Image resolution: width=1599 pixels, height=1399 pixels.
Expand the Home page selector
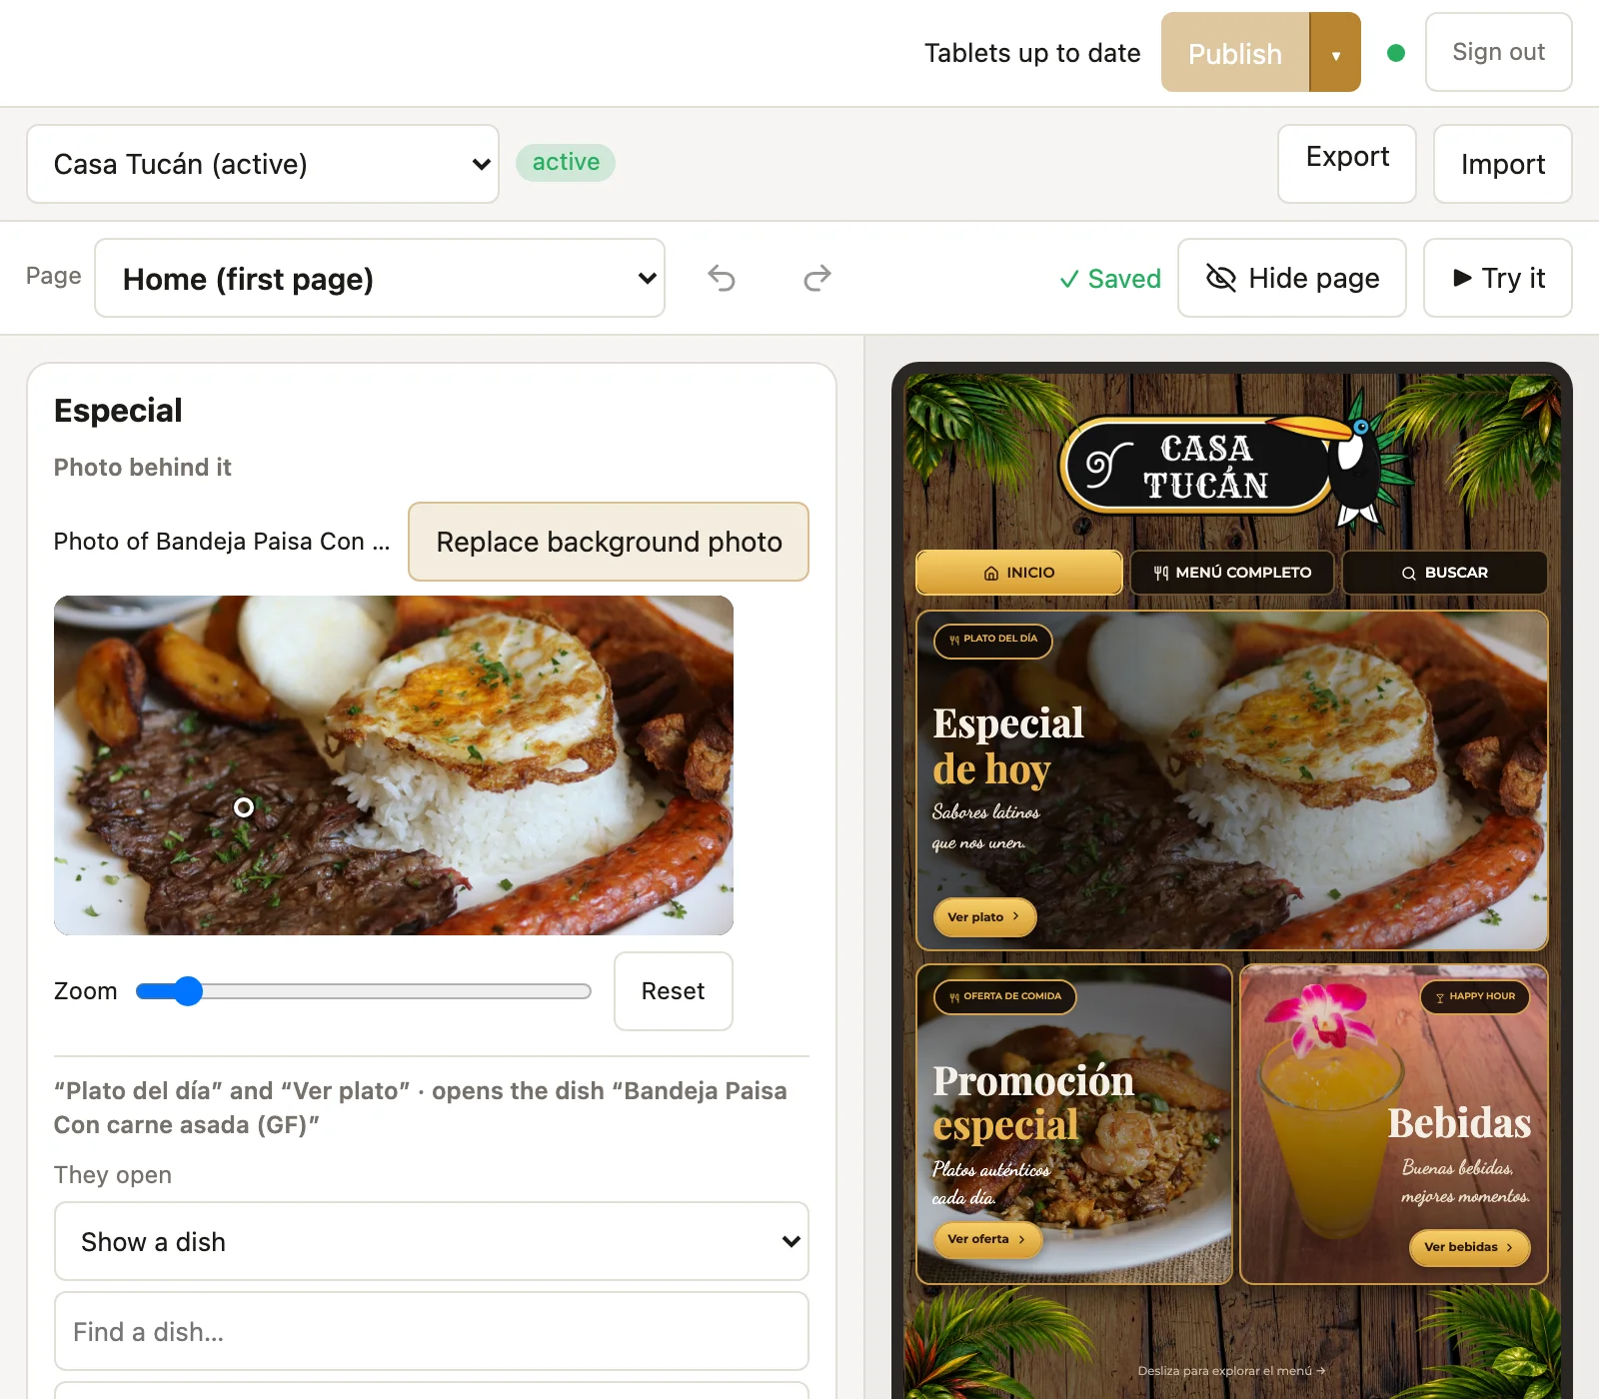[380, 278]
